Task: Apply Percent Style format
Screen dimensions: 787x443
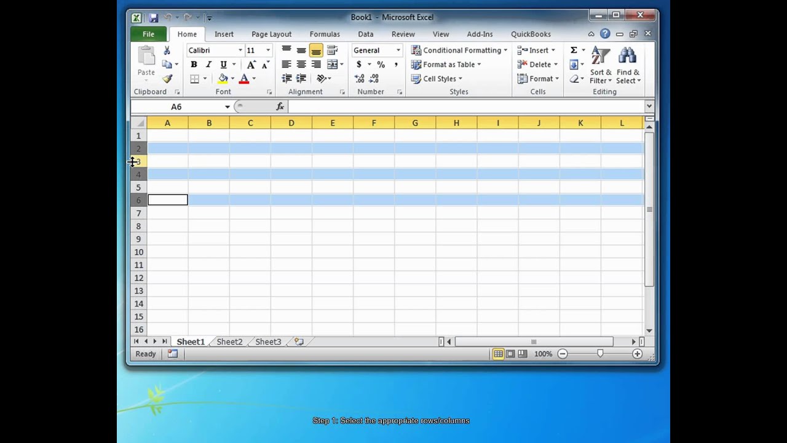Action: click(x=381, y=65)
